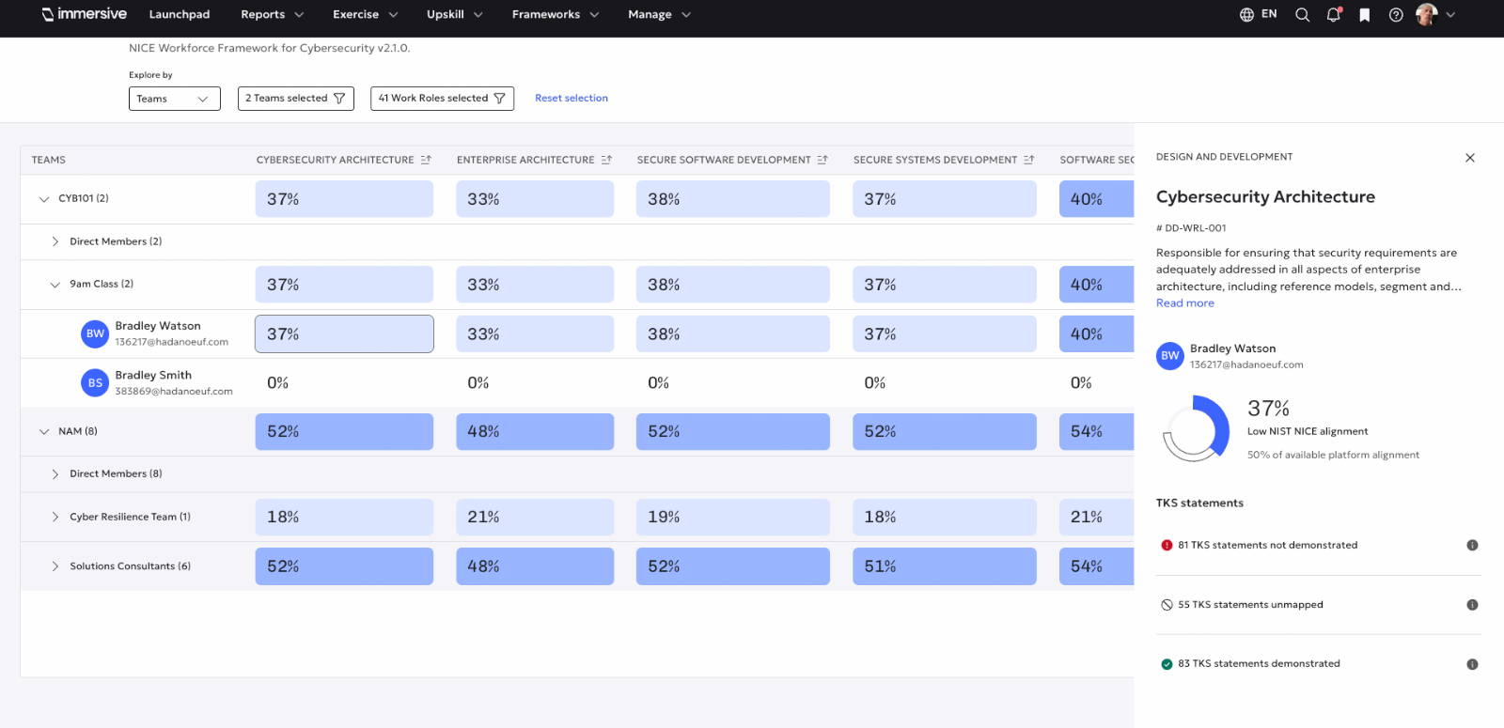Click Bradley Smith BS avatar in table
The height and width of the screenshot is (728, 1504).
tap(95, 382)
